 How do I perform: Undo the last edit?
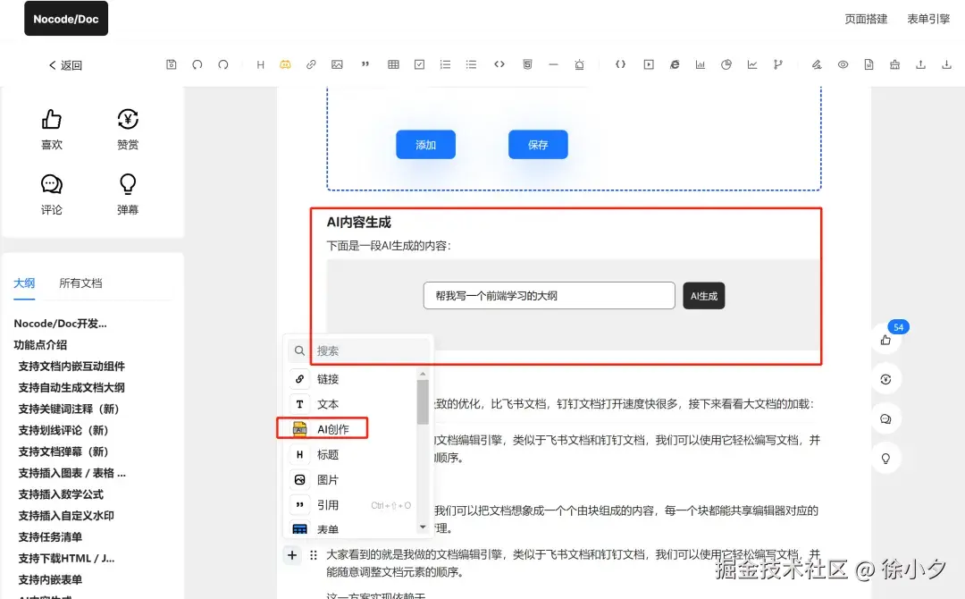pyautogui.click(x=197, y=64)
